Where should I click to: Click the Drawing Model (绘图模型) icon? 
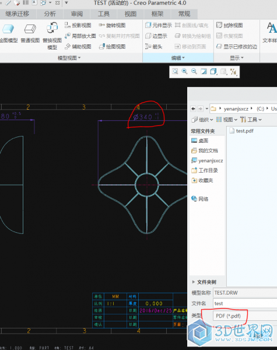pyautogui.click(x=8, y=29)
